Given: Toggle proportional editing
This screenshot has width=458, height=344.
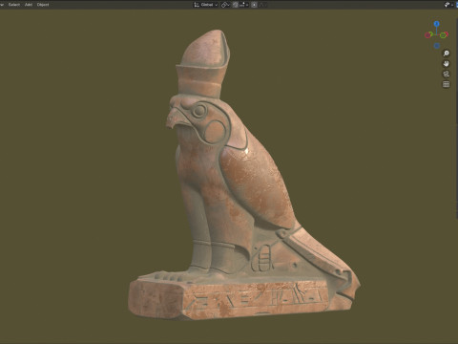Looking at the screenshot, I should click(x=254, y=5).
